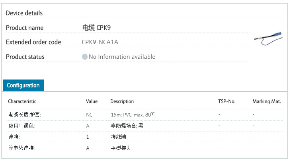Click the Device details heading
Image resolution: width=289 pixels, height=161 pixels.
click(24, 13)
